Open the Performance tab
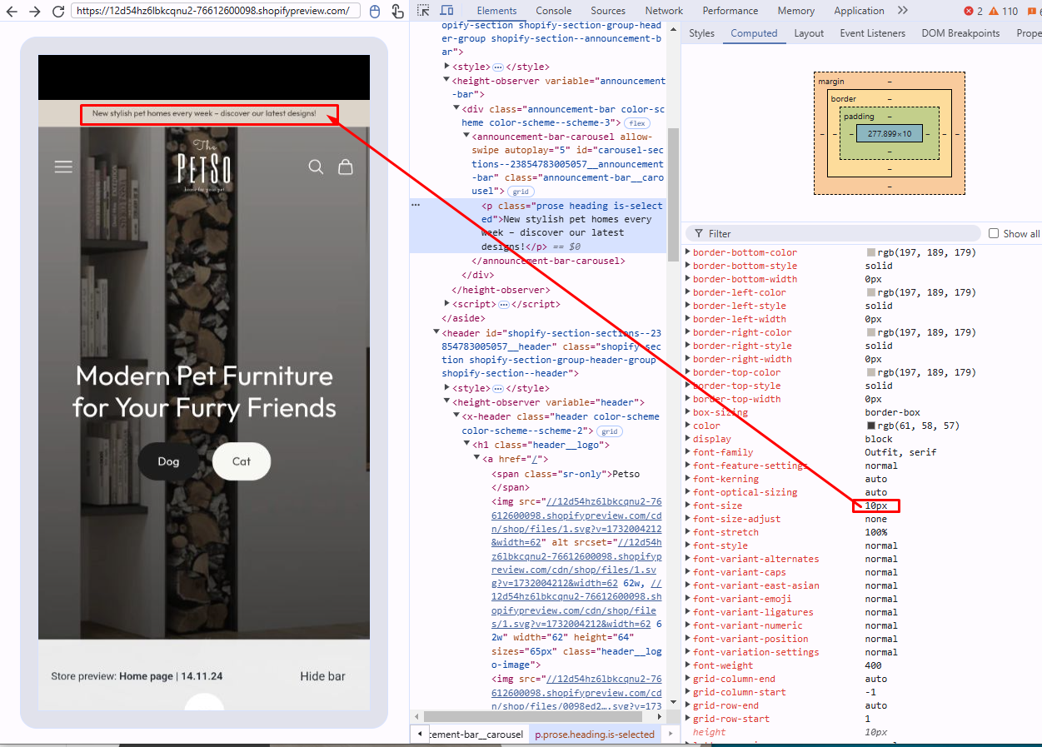Screen dimensions: 1042x747 730,11
